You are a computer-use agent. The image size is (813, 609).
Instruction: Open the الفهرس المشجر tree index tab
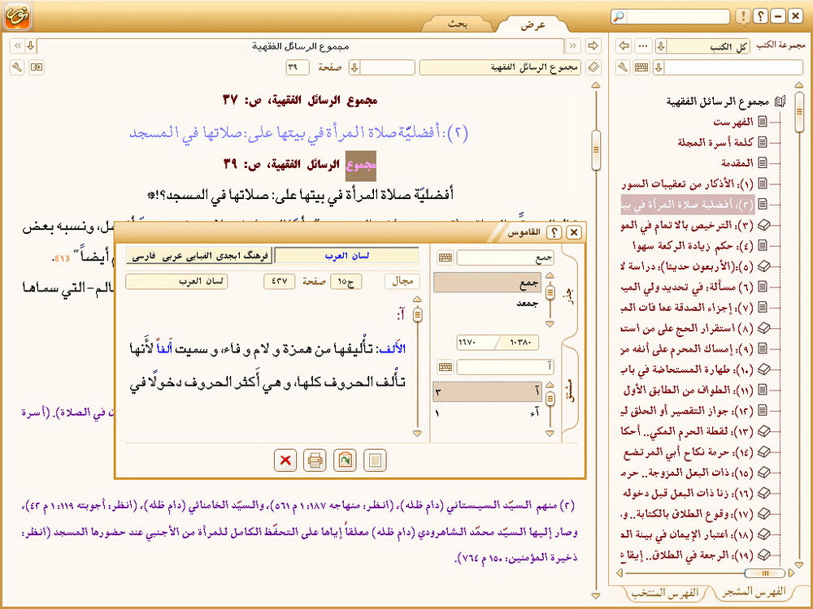(754, 591)
